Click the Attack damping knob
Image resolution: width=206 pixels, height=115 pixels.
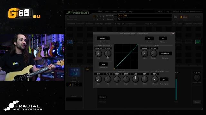point(145,53)
